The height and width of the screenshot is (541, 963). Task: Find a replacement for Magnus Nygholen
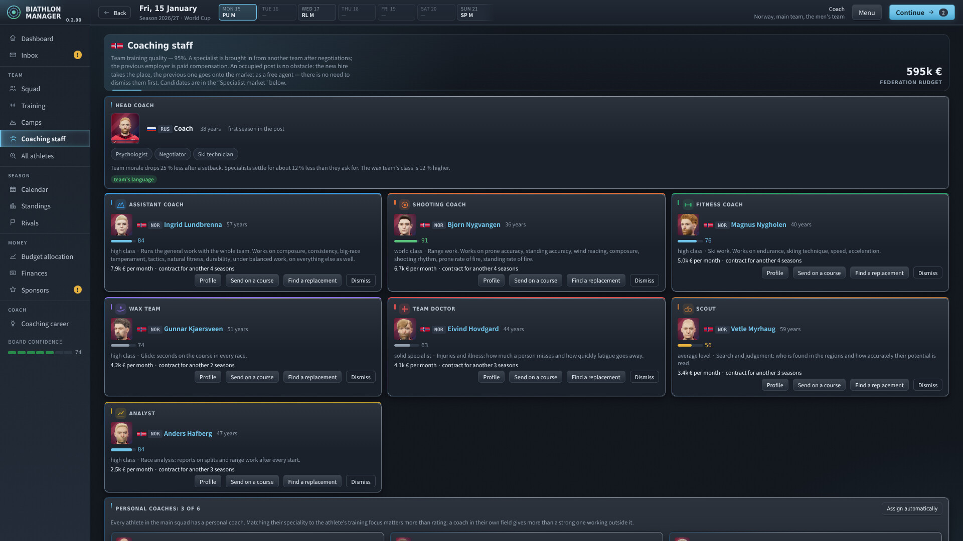[879, 273]
